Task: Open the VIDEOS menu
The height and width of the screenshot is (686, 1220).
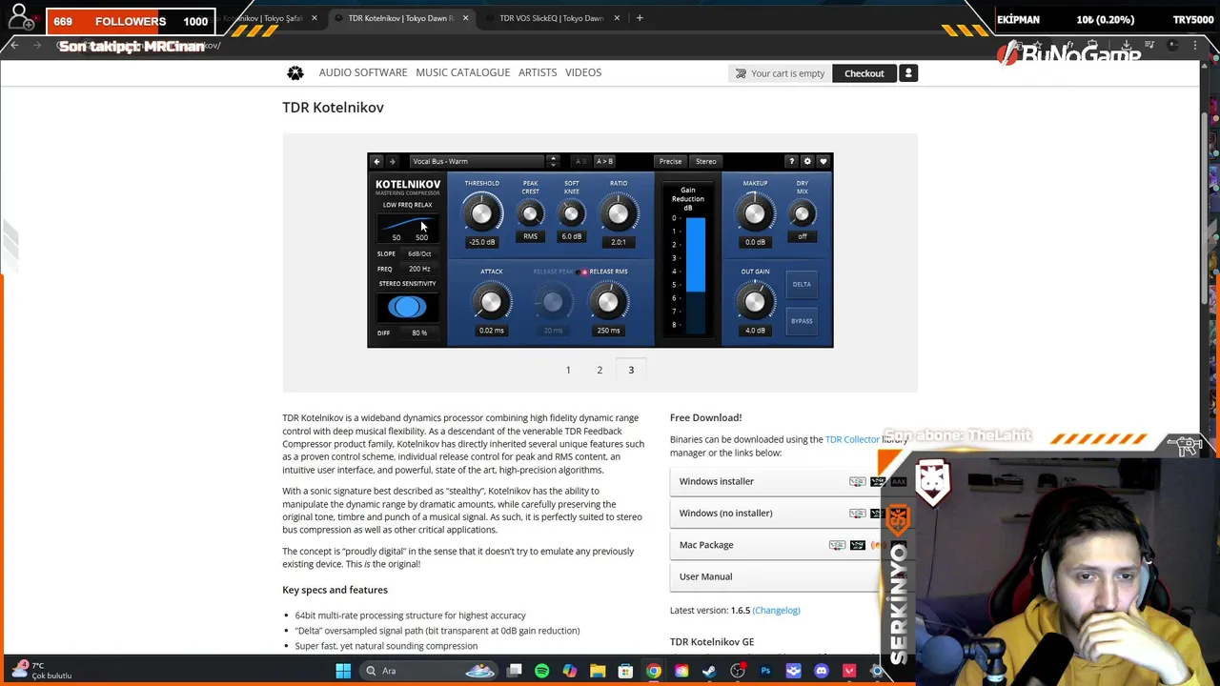Action: click(x=583, y=72)
